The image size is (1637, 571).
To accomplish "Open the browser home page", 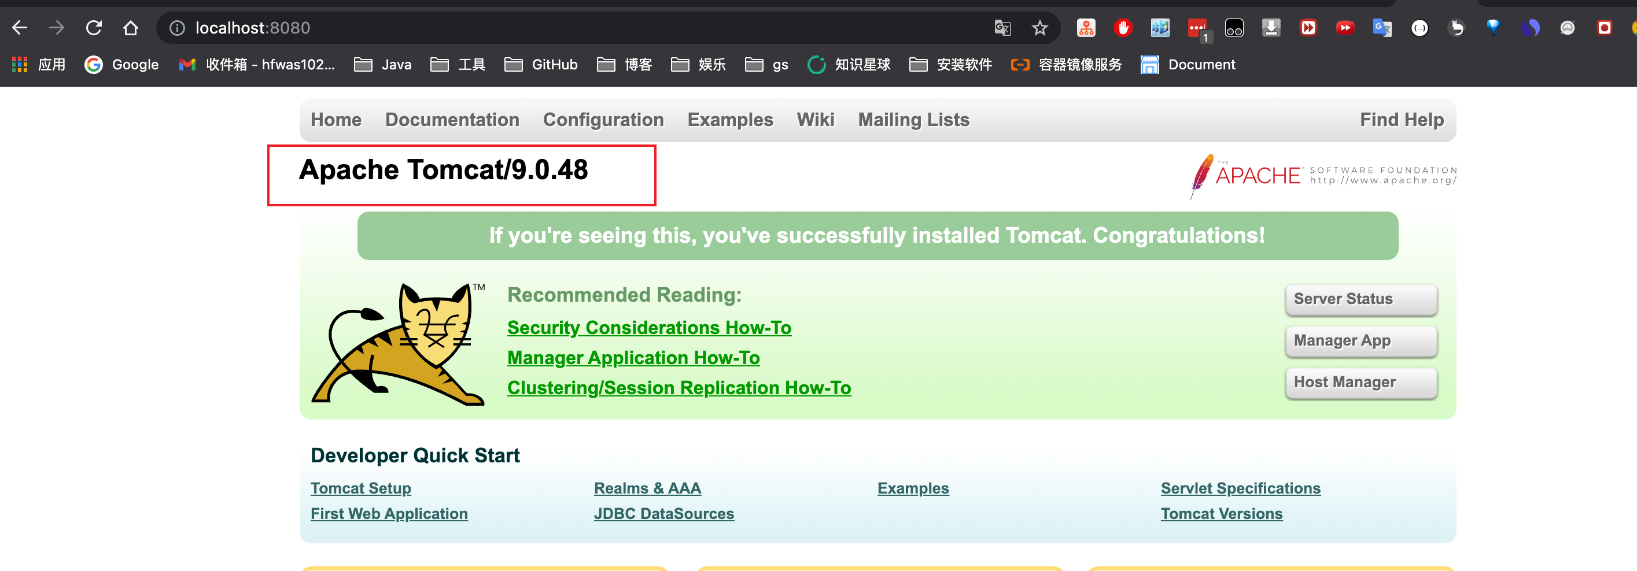I will point(131,28).
